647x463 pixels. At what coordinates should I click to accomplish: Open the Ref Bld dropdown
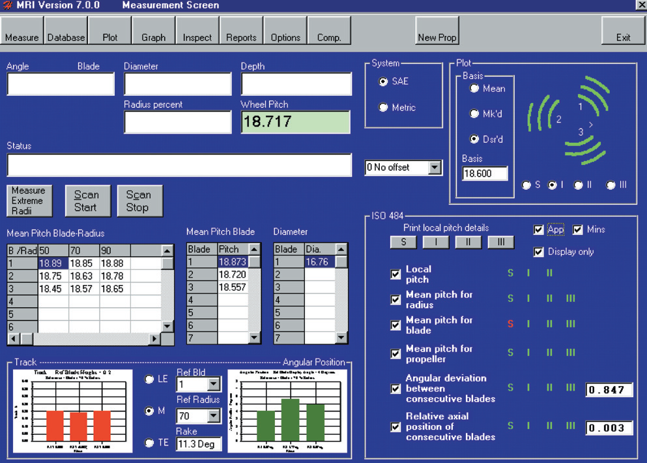(x=213, y=384)
